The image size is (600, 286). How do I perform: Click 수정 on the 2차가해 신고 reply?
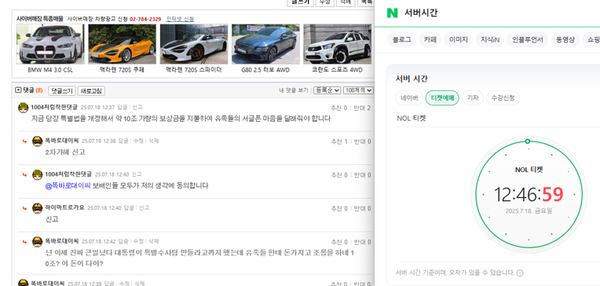(x=138, y=141)
